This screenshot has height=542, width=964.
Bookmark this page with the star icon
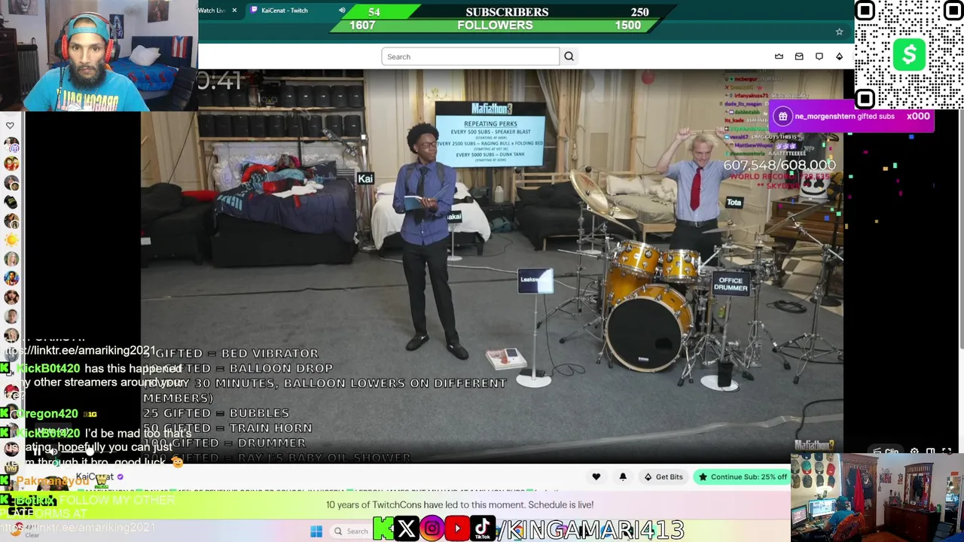click(x=839, y=32)
